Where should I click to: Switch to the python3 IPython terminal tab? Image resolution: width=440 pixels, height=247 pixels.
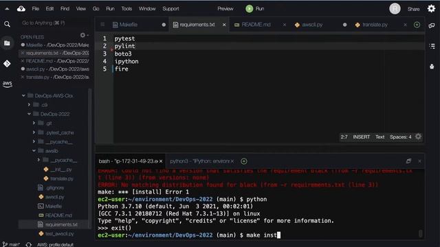tap(200, 161)
